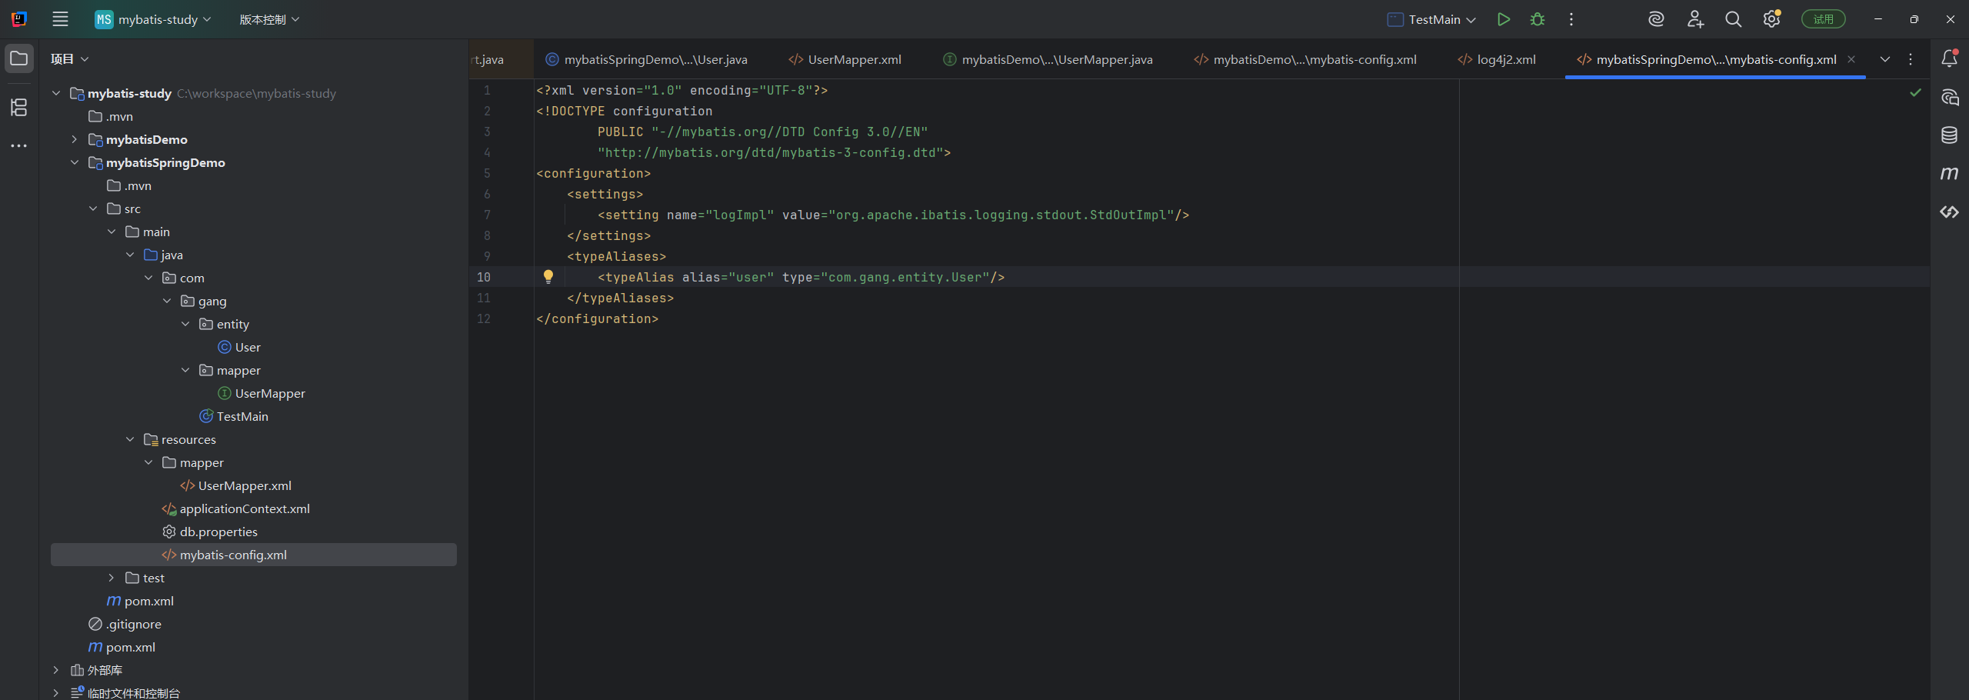The width and height of the screenshot is (1969, 700).
Task: Open the Project tool window icon
Action: click(x=19, y=58)
